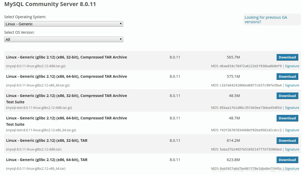Click filename mysql-8.0.11-linux-glibc2.12-i686.tar
This screenshot has width=302, height=175.
click(34, 149)
